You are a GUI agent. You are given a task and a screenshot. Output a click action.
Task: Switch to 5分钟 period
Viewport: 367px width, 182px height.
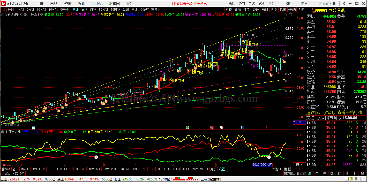click(x=31, y=10)
